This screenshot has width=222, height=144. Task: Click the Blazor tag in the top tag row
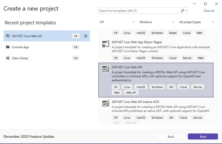pyautogui.click(x=173, y=33)
